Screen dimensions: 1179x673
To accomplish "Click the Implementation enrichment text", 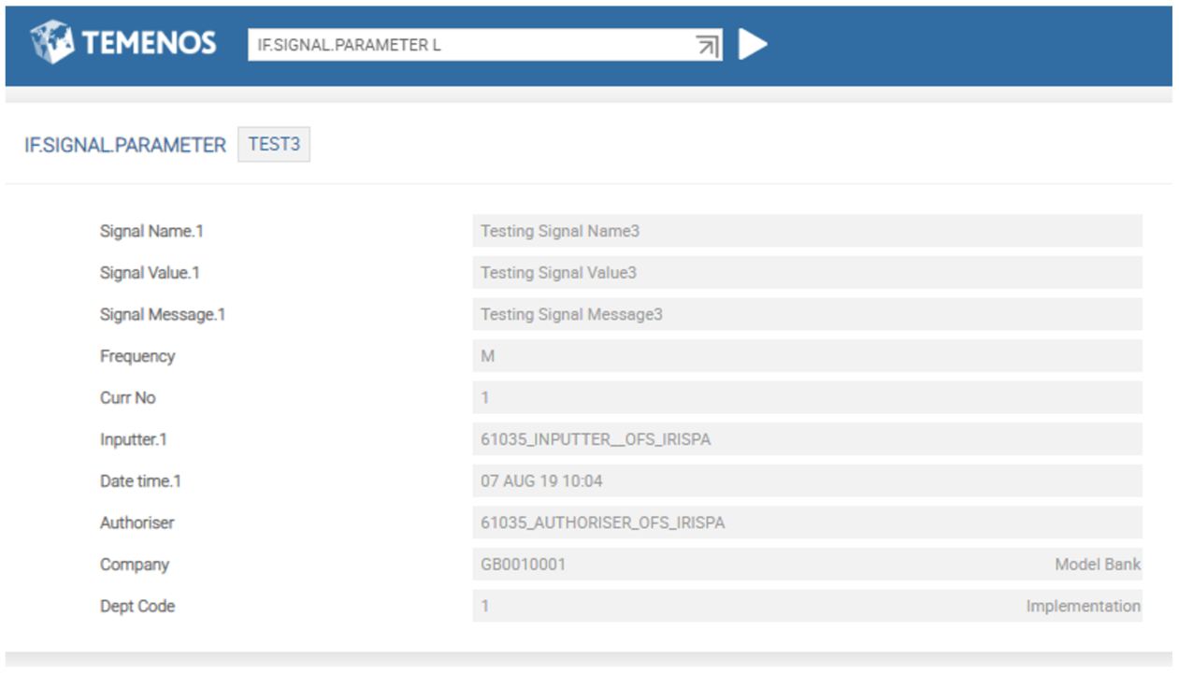I will [x=1083, y=606].
